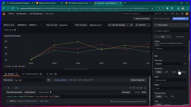Set axis placement to Right
This screenshot has height=107, width=191.
(174, 72)
